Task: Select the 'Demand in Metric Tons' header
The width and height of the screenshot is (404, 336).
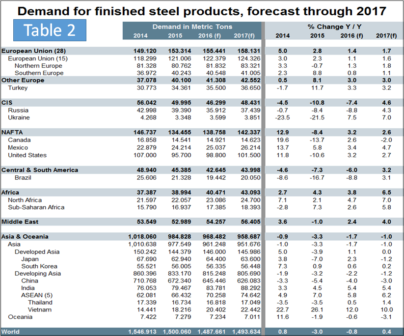Action: [192, 27]
